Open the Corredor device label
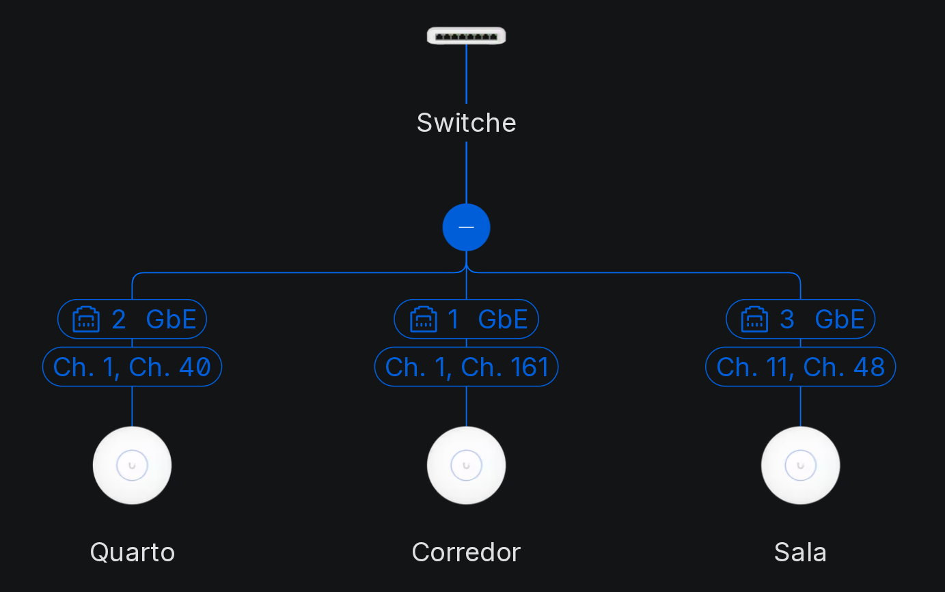Viewport: 945px width, 592px height. coord(466,552)
